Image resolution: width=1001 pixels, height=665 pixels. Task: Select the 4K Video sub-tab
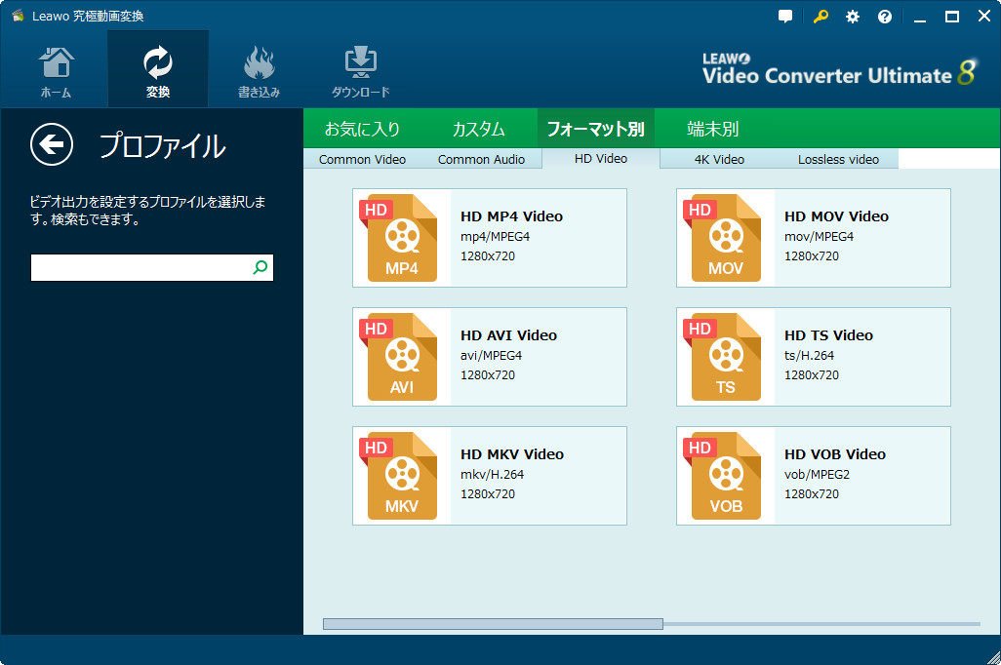pos(719,160)
